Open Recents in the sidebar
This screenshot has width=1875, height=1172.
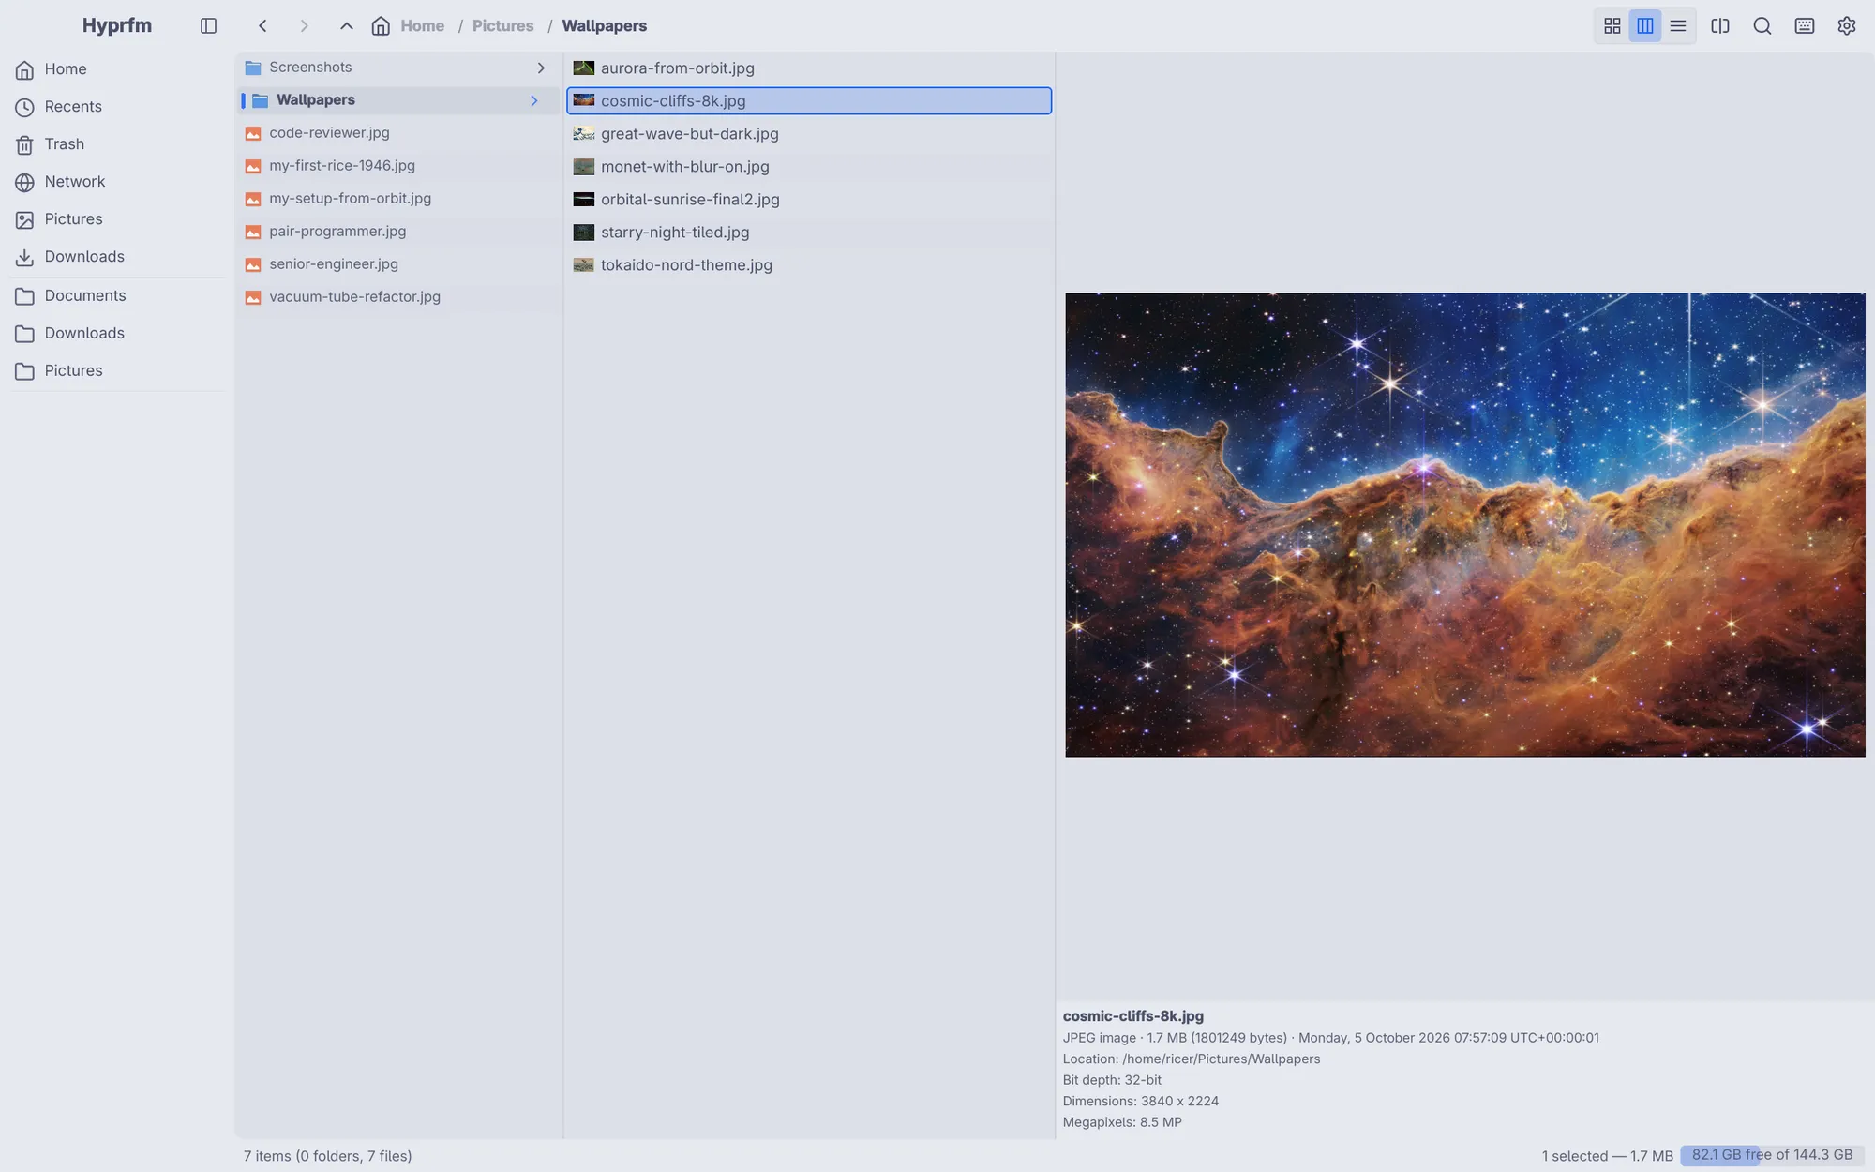(x=117, y=107)
